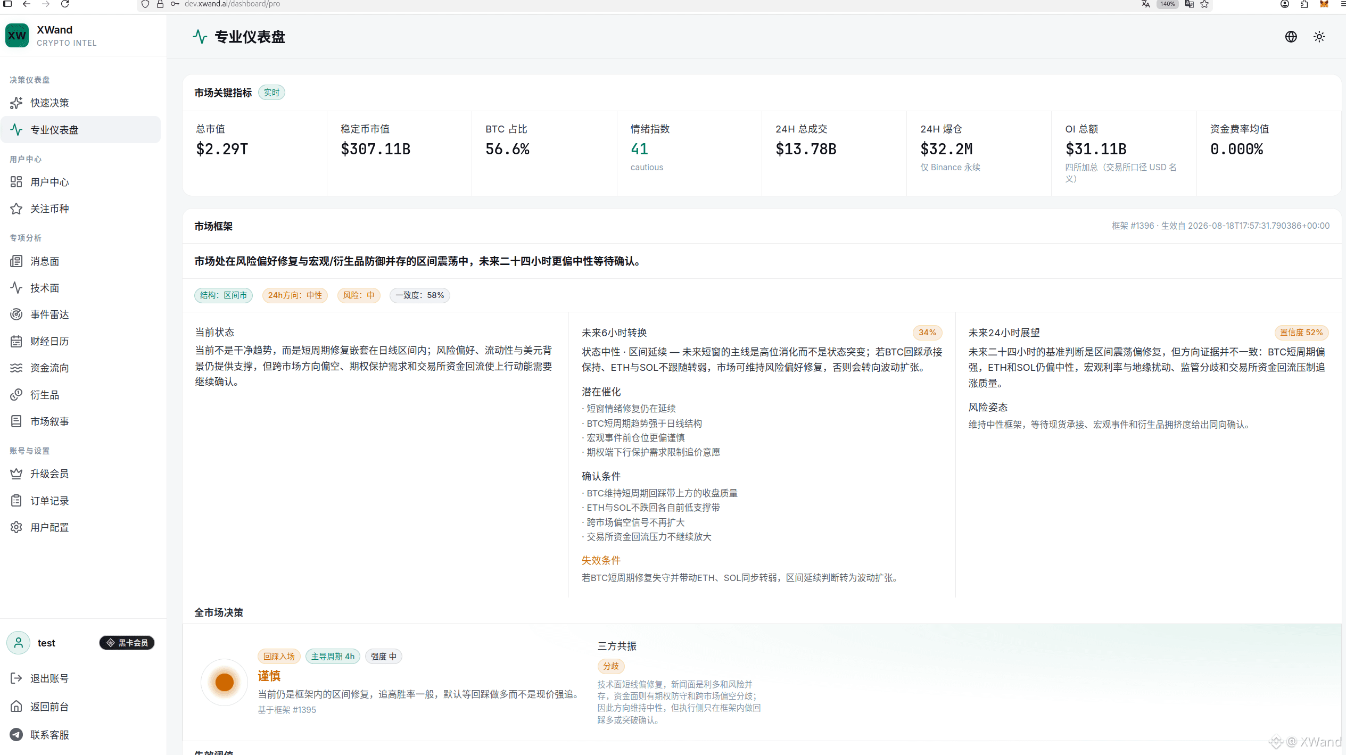Open the browser extensions puzzle icon
Screen dimensions: 1346x755
click(x=1304, y=4)
